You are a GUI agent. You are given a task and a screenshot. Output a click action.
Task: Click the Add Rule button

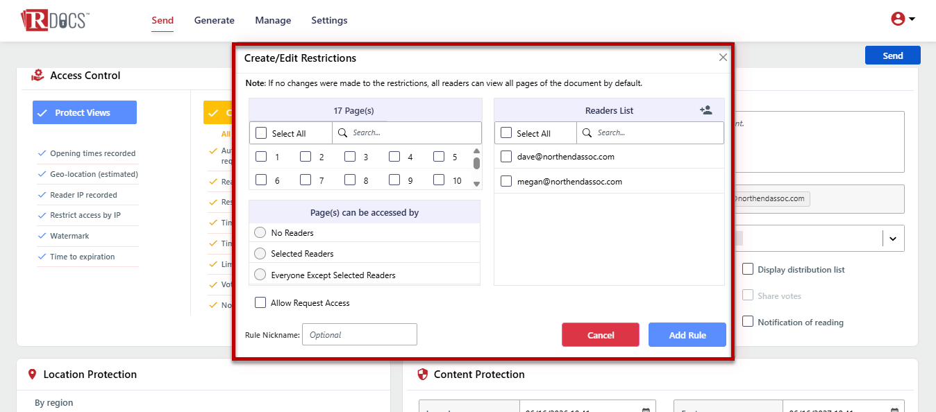(x=687, y=335)
